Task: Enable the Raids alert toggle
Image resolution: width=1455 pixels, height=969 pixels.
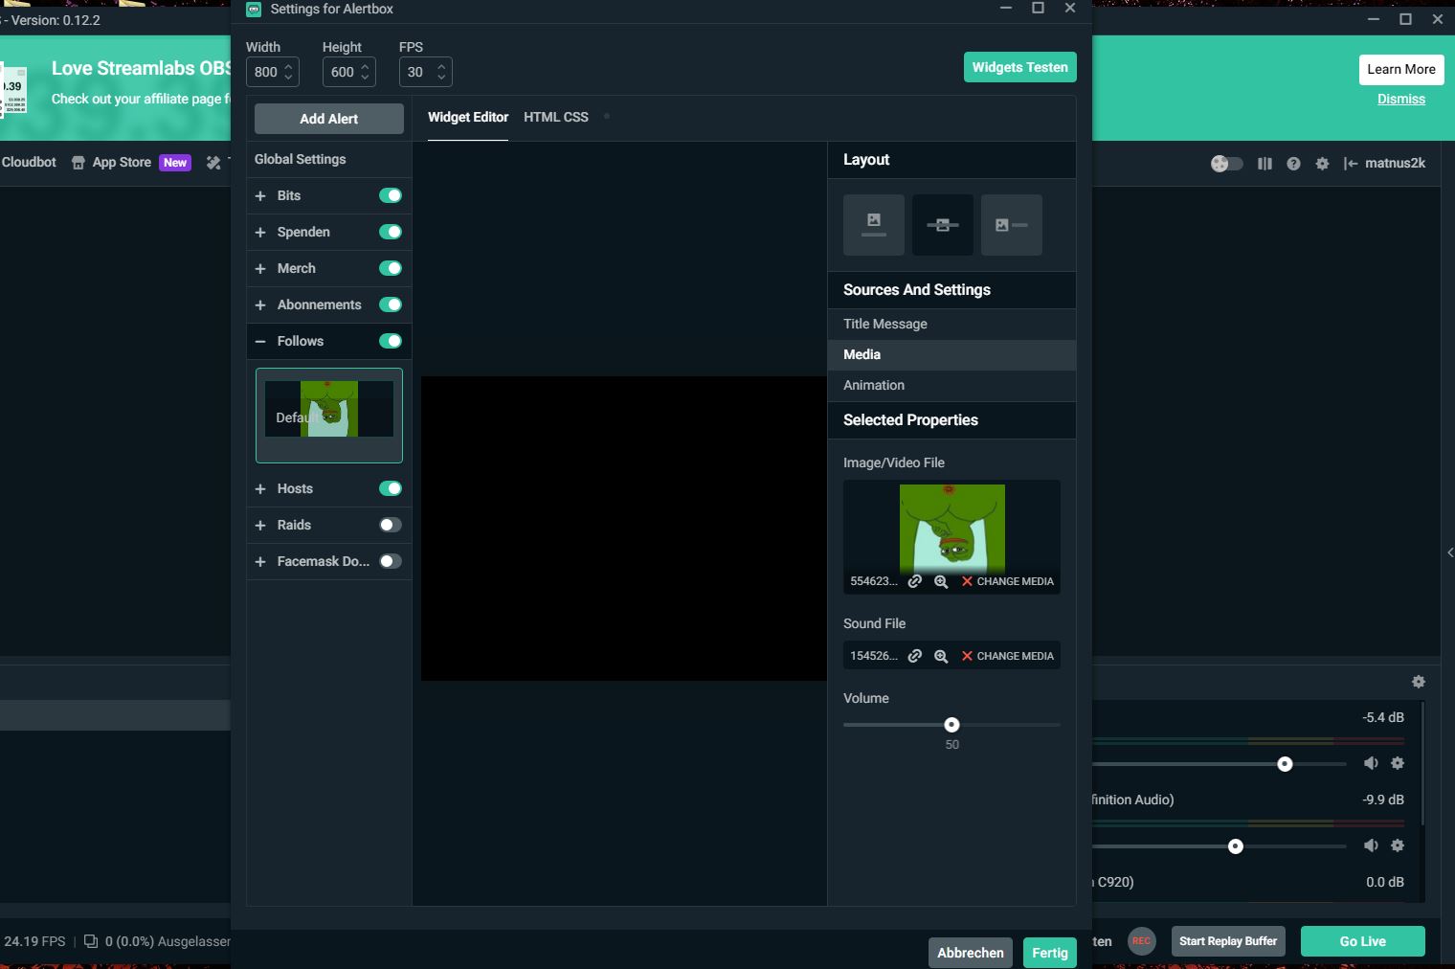Action: coord(390,525)
